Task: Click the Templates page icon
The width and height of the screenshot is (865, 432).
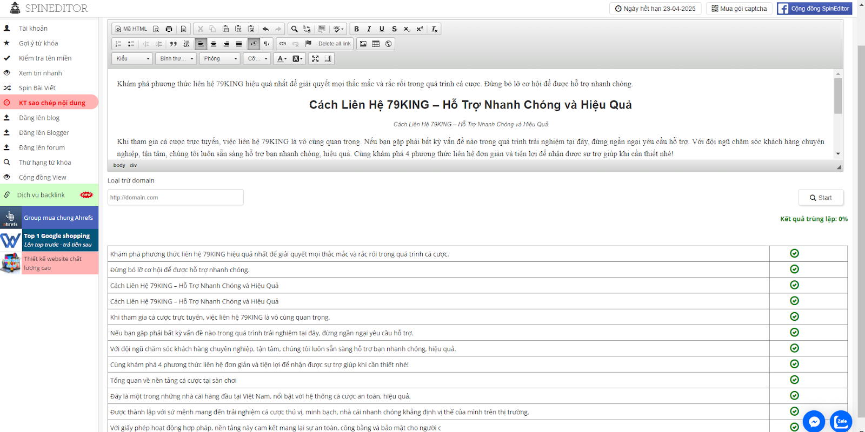Action: [x=183, y=29]
